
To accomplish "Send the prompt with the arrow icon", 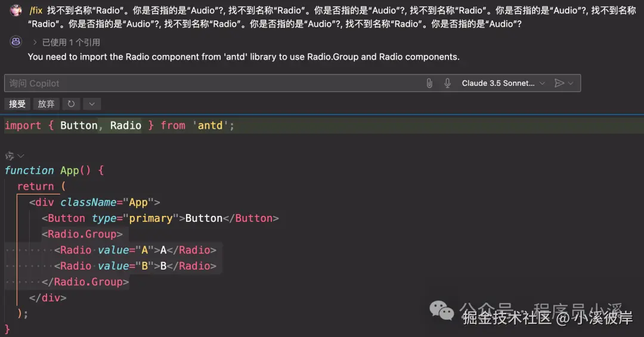I will click(x=559, y=83).
